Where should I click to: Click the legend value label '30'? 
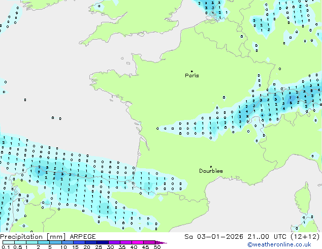pyautogui.click(x=110, y=247)
